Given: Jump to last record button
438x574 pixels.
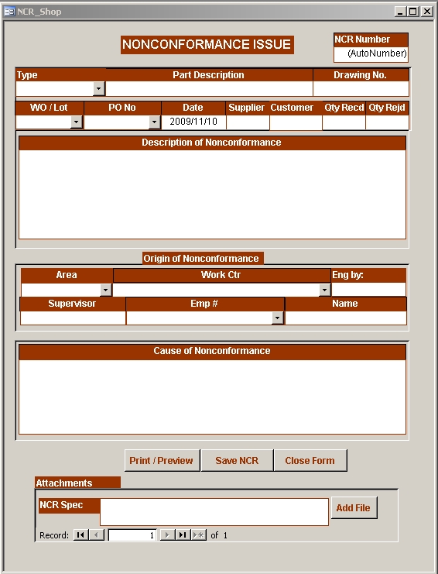Looking at the screenshot, I should [183, 534].
